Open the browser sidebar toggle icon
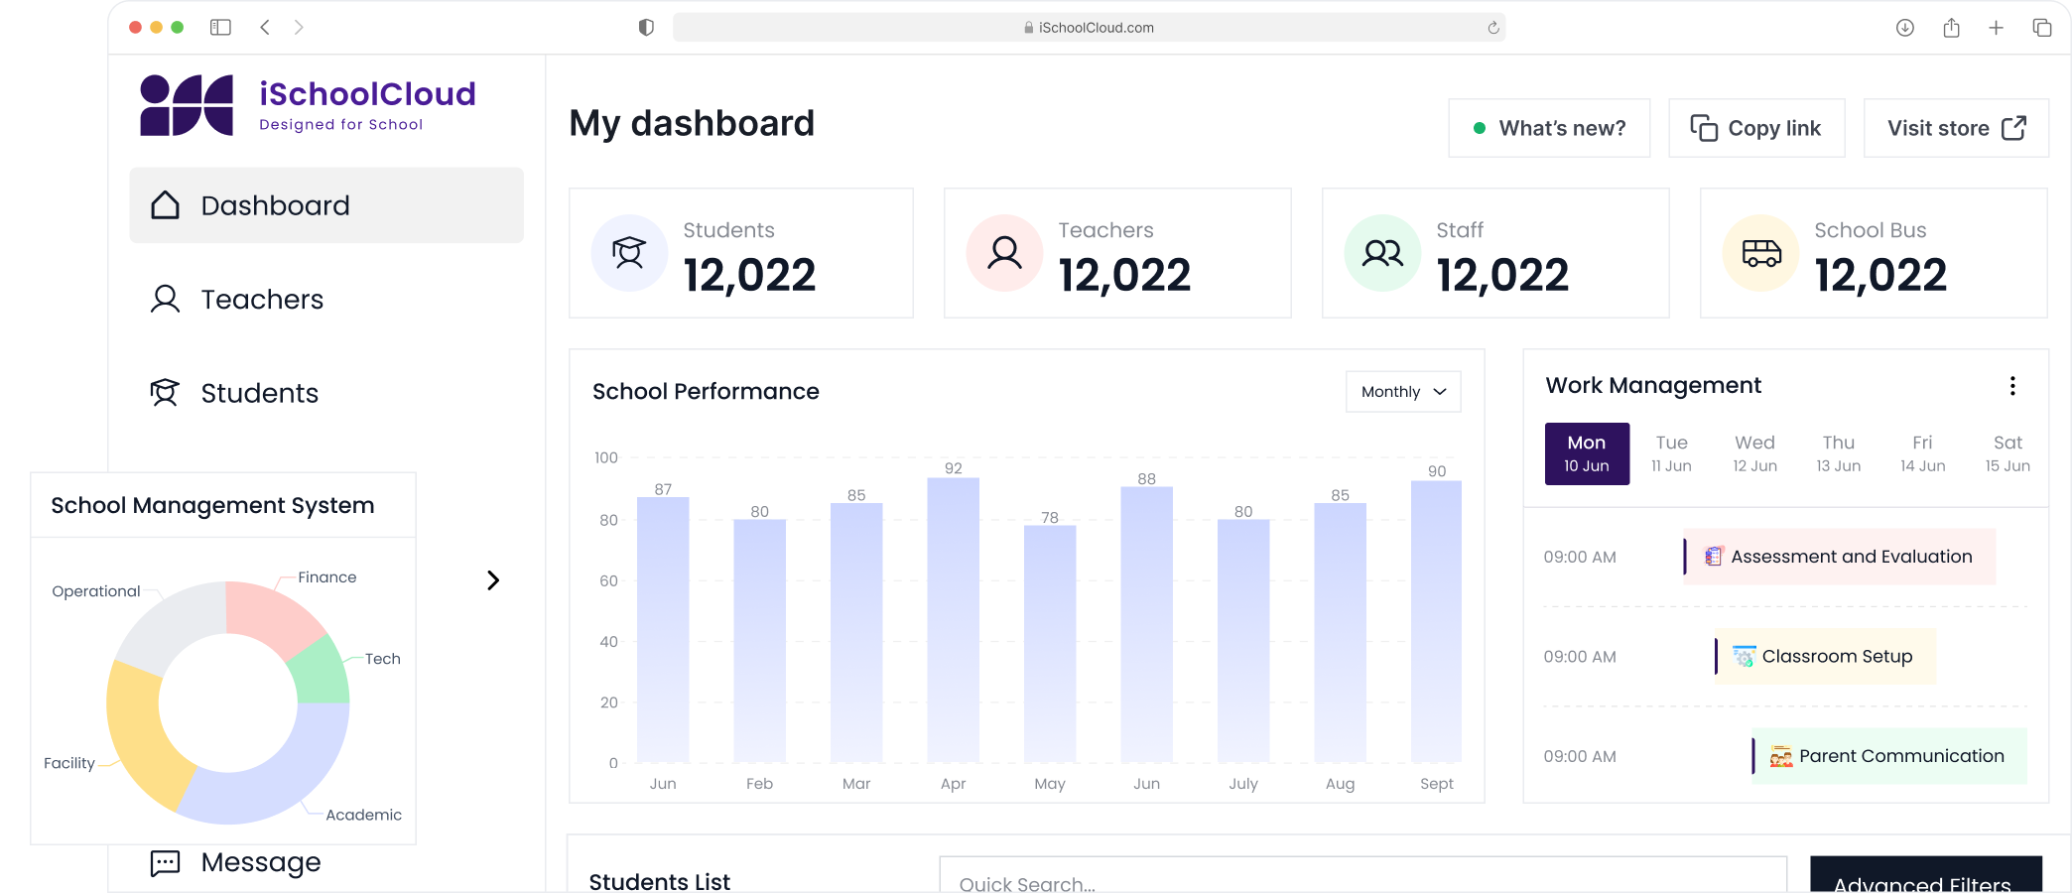 click(x=220, y=28)
